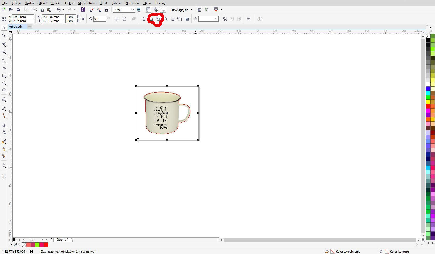The width and height of the screenshot is (435, 254).
Task: Select the Zoom magnifier tool
Action: (x=4, y=52)
